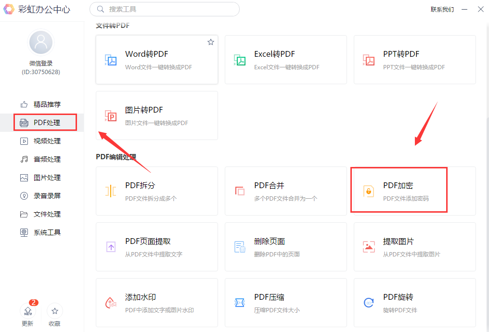
Task: Click the PDF页面提取 icon
Action: (x=111, y=247)
